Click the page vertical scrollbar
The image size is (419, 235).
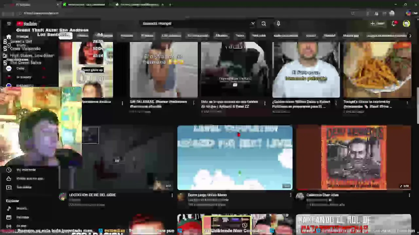pos(417,106)
